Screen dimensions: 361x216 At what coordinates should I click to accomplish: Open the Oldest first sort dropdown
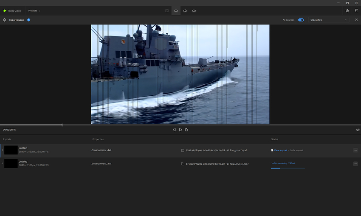[x=329, y=20]
